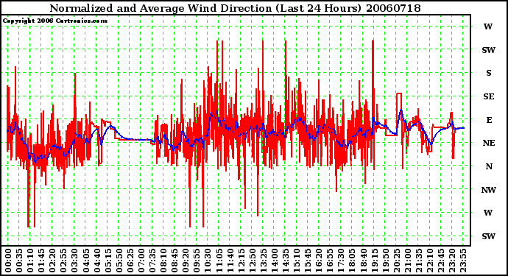Click the 07:35 time label
This screenshot has height=276, width=508.
[152, 261]
